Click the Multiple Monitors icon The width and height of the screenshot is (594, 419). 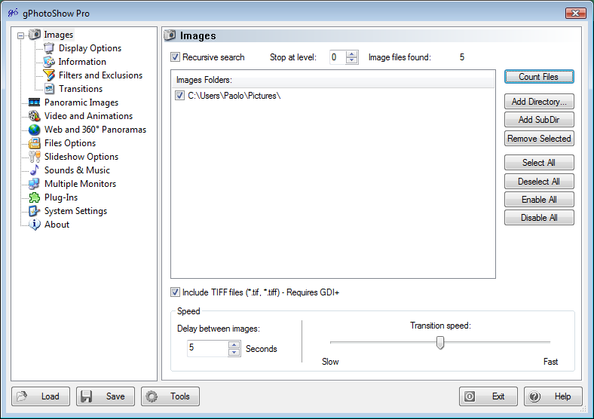[34, 184]
